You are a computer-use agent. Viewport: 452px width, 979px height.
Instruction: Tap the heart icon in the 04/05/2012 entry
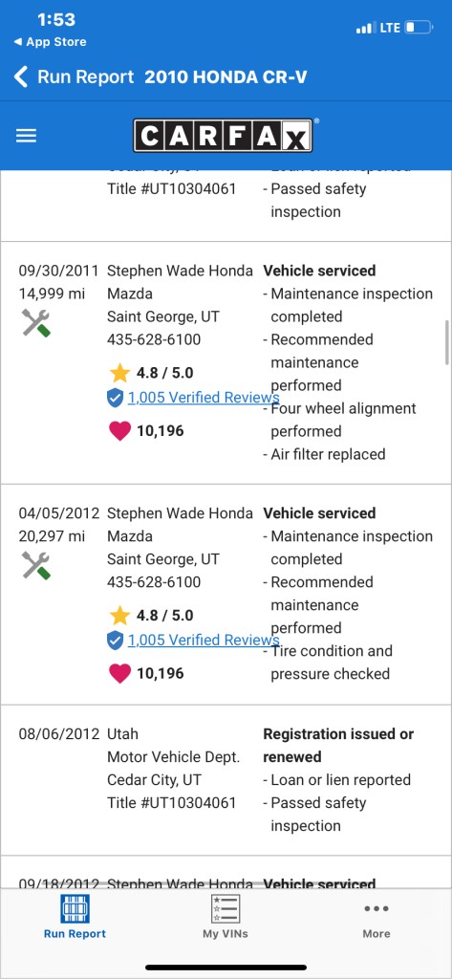pos(119,673)
